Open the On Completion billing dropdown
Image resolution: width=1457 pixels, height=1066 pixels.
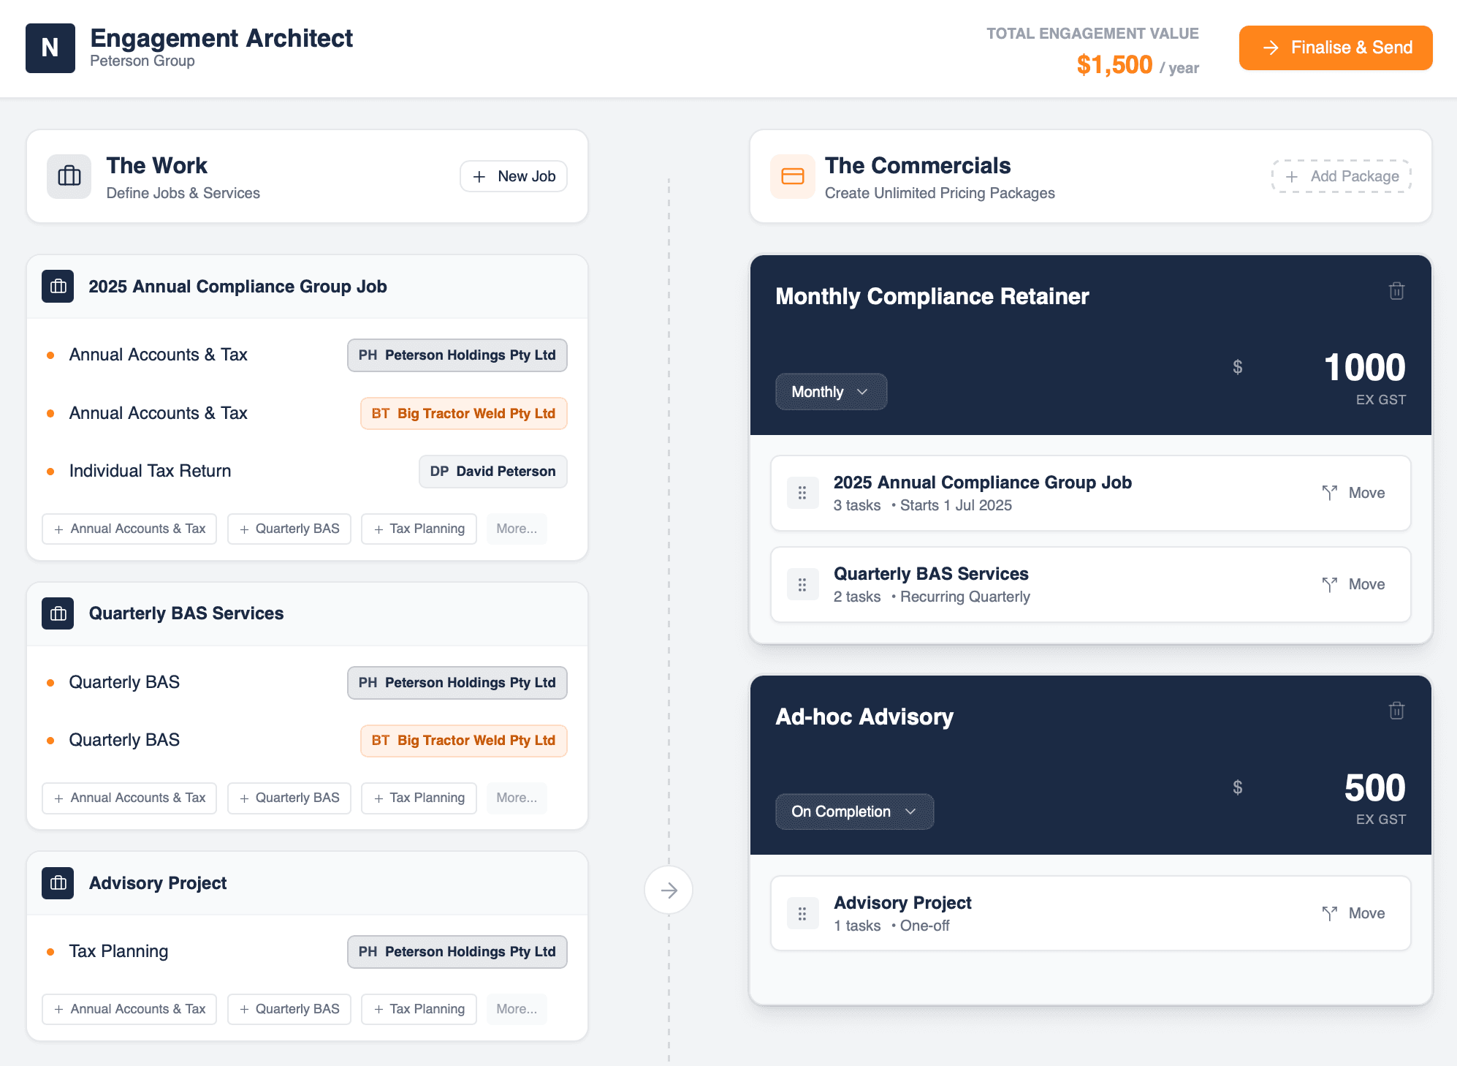click(853, 812)
